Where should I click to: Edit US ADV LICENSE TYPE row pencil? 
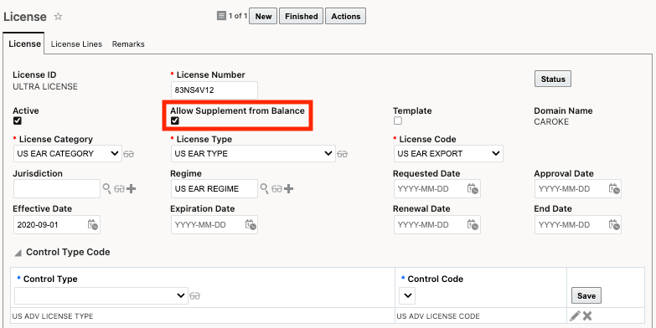(x=575, y=316)
